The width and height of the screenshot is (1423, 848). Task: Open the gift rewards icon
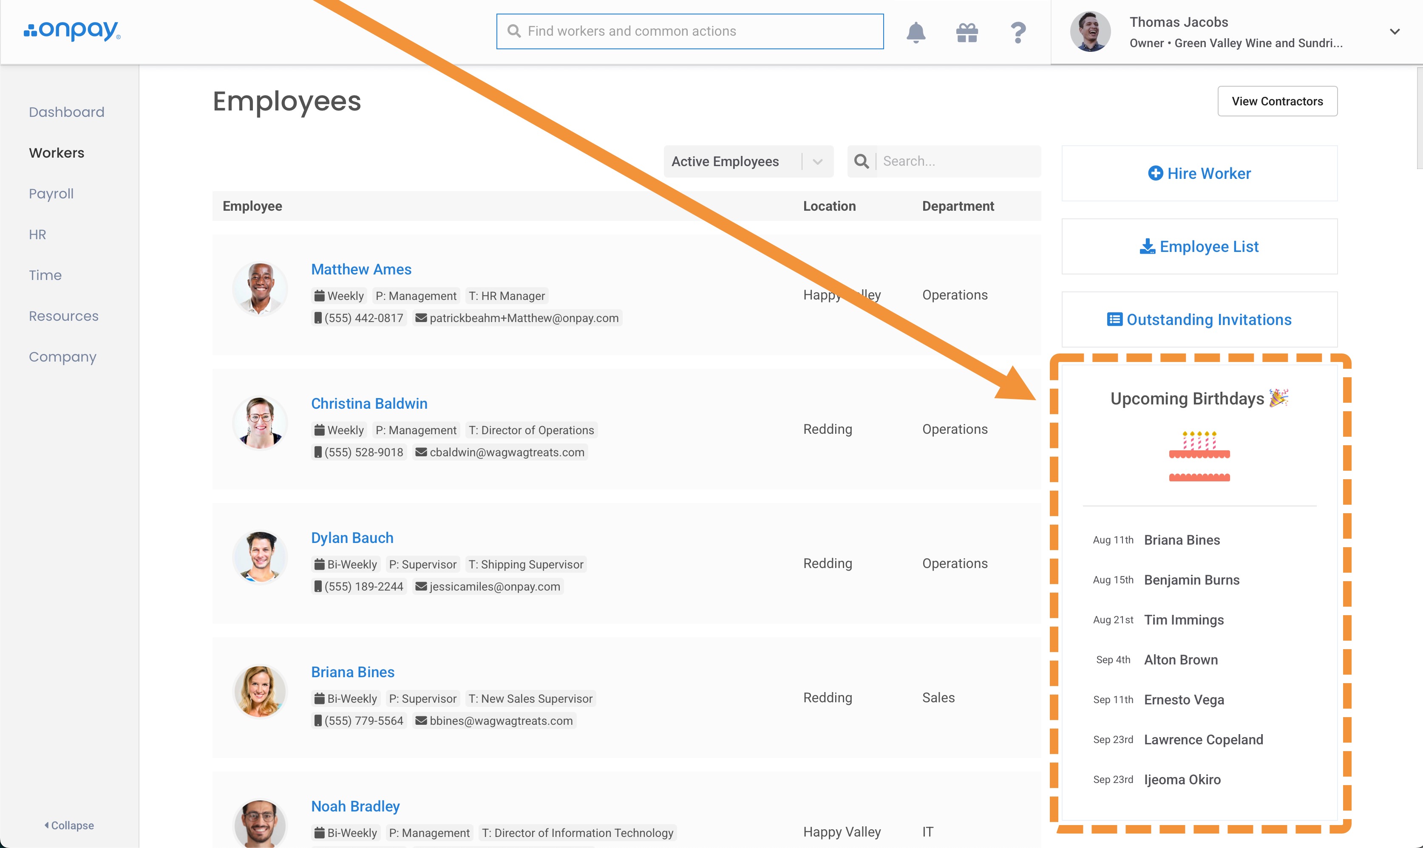click(967, 32)
